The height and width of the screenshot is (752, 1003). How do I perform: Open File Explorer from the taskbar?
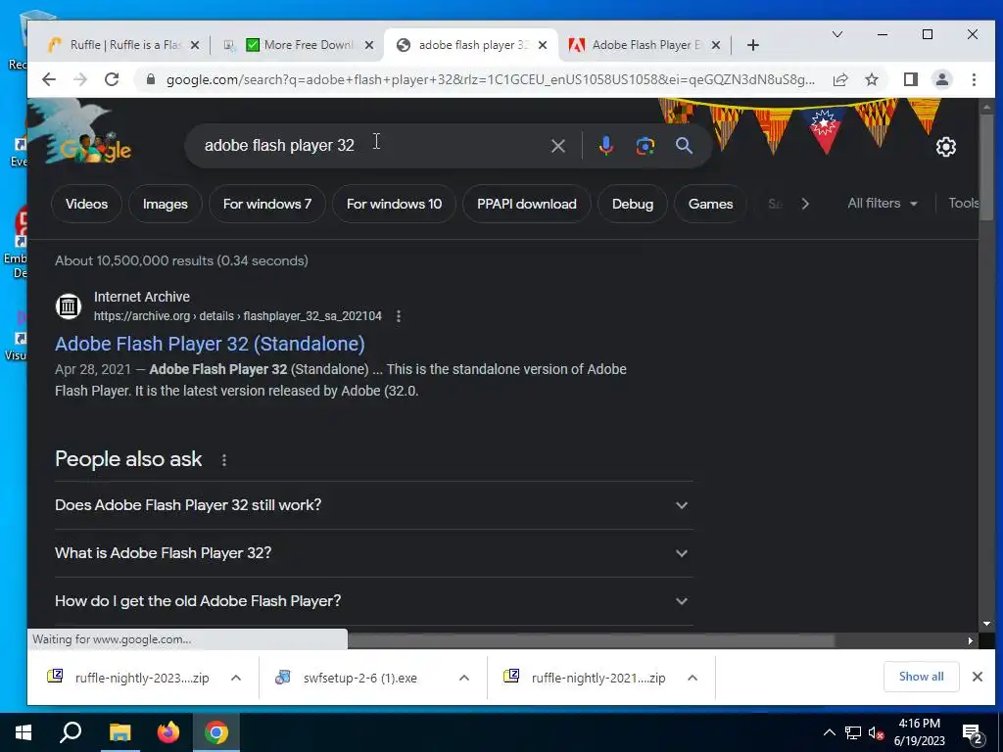pyautogui.click(x=119, y=732)
